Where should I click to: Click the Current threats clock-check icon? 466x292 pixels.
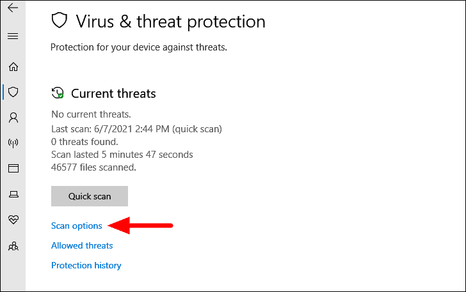pyautogui.click(x=58, y=93)
